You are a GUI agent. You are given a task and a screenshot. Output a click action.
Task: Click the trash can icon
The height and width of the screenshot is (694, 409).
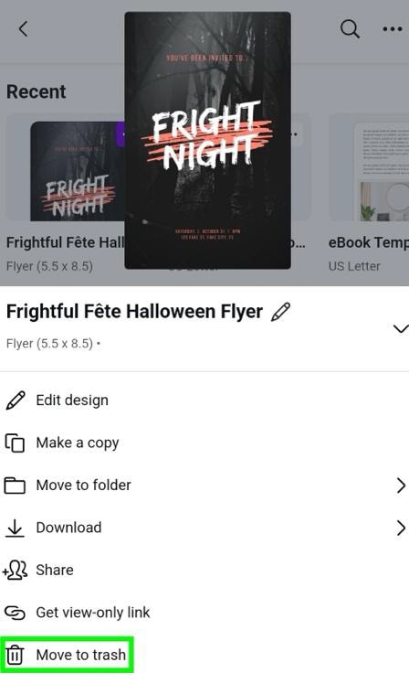[15, 655]
